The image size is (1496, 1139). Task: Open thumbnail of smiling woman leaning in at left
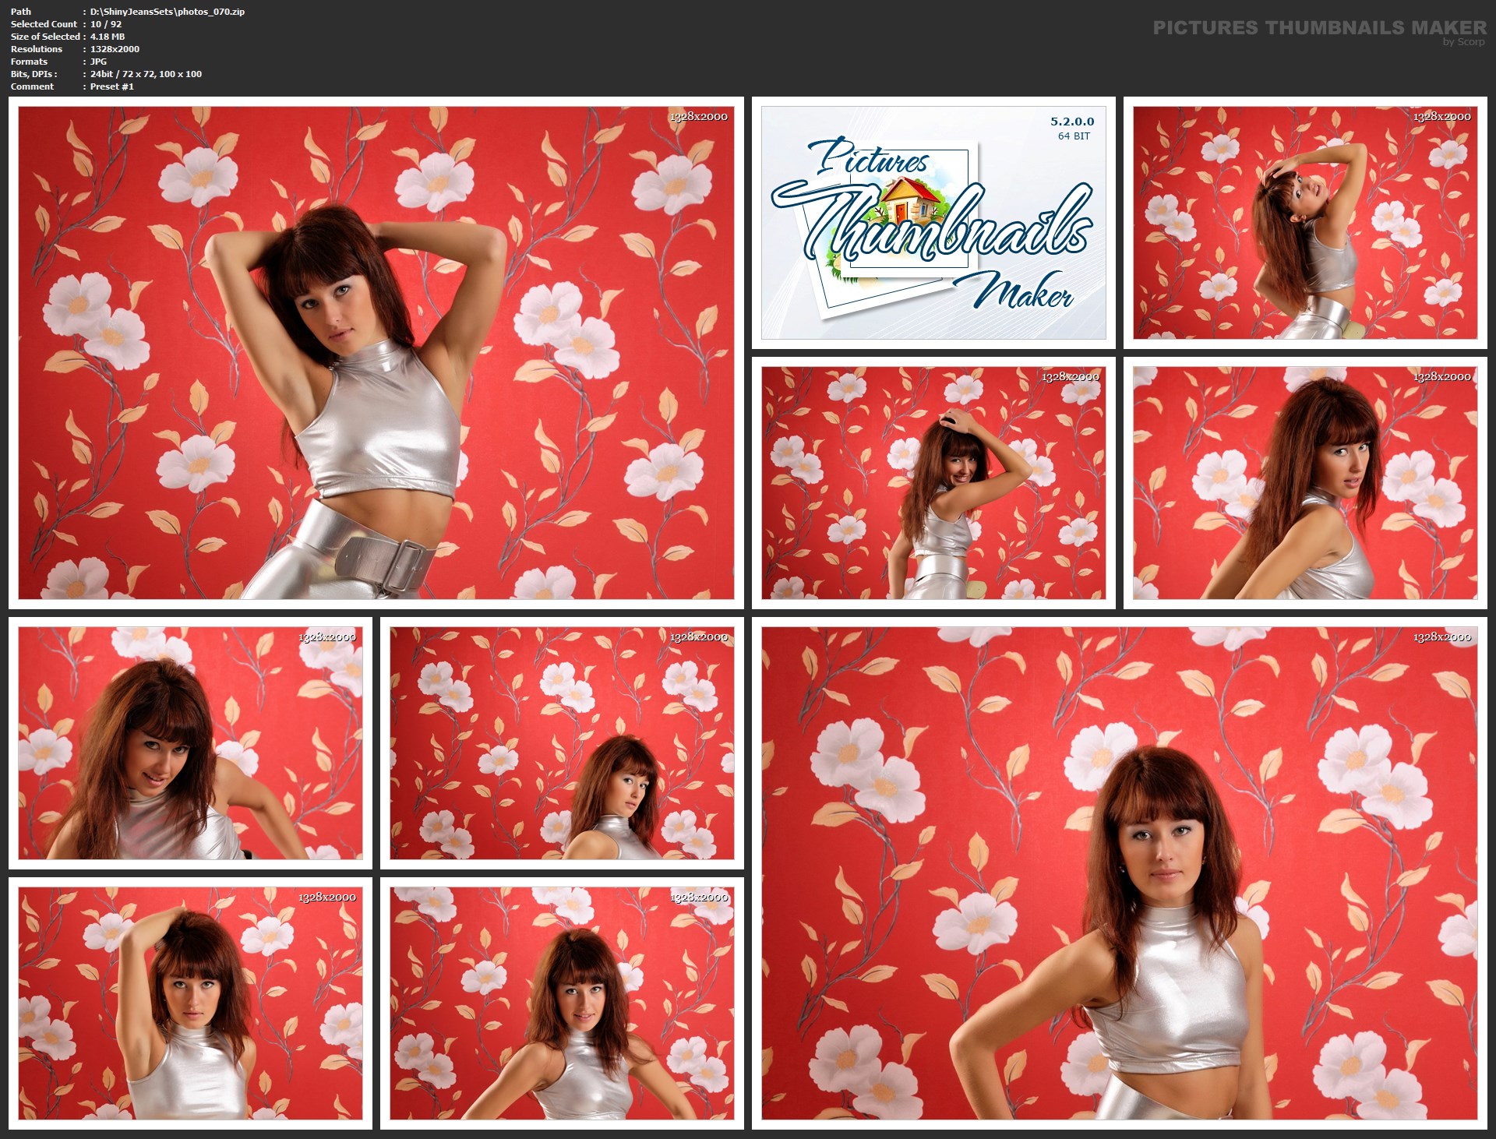coord(190,743)
